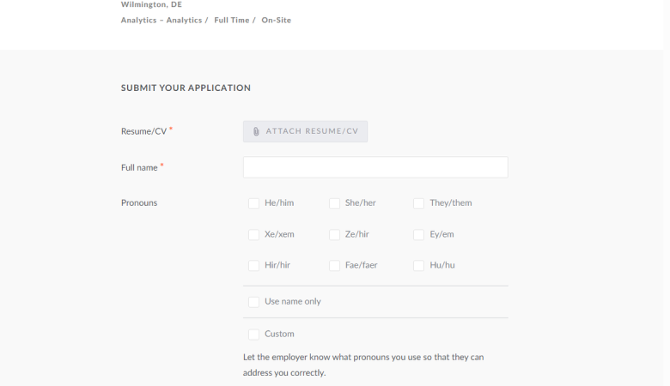Image resolution: width=670 pixels, height=386 pixels.
Task: Focus the Full name text field
Action: (x=375, y=167)
